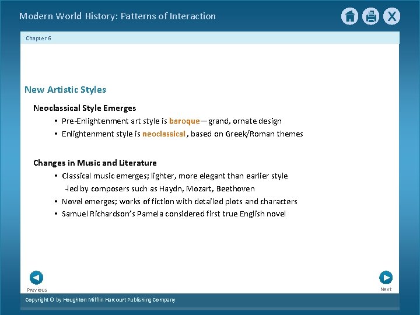
Task: Click line about Haydn, Mozart, Beethoven
Action: coord(160,188)
